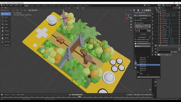The image size is (181, 102).
Task: Click Jump to first frame control
Action: click(72, 95)
